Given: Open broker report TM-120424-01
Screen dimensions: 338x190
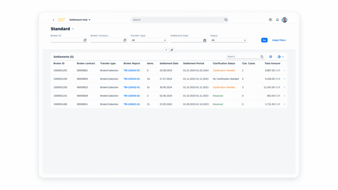Looking at the screenshot, I should click(x=131, y=70).
